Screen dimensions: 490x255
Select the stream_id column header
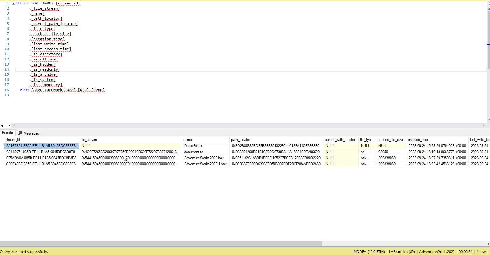click(13, 140)
